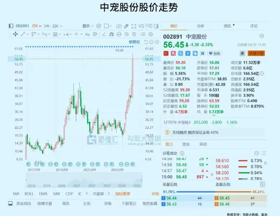The height and width of the screenshot is (216, 280).
Task: Enable the CDP indicator
Action: pyautogui.click(x=69, y=194)
